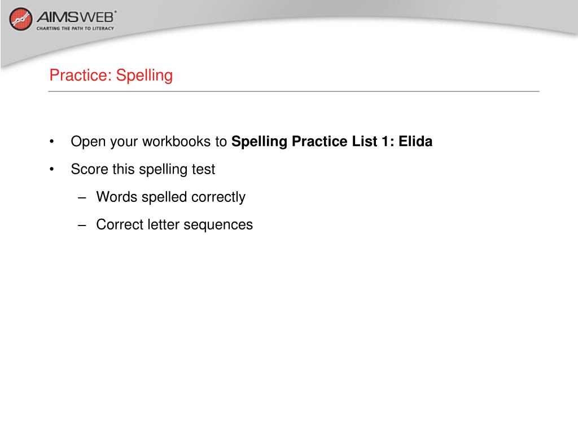Select the 'Correct letter sequences' sub-item
Screen dimensions: 578x433
click(x=174, y=225)
